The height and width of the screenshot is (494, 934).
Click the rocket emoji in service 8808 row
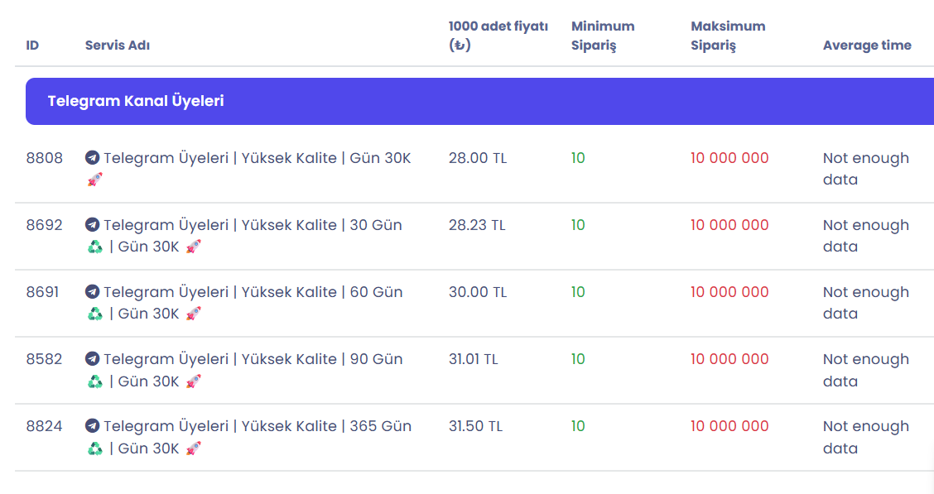94,180
